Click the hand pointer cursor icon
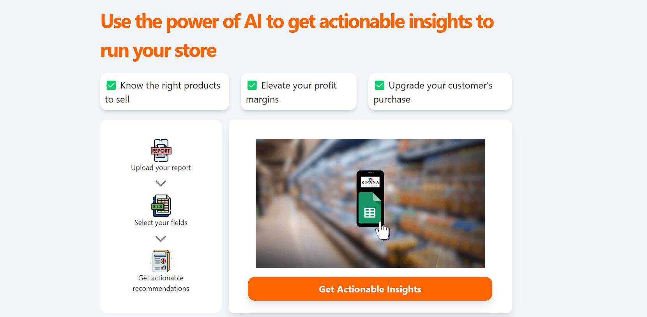Screen dimensions: 647x317 [x=383, y=232]
